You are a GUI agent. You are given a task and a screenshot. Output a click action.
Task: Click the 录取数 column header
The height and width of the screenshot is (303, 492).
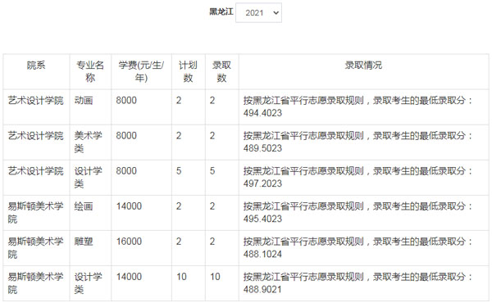click(222, 71)
